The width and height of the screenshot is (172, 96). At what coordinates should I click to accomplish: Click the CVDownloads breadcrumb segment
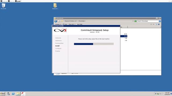pyautogui.click(x=81, y=21)
